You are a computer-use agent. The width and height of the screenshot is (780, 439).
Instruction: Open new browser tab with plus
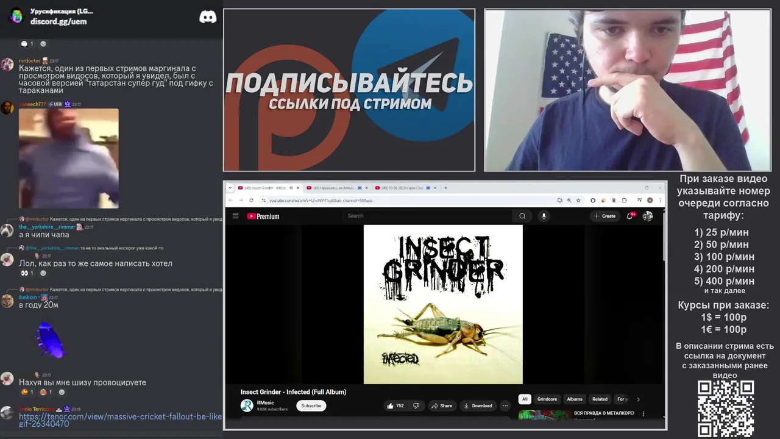[445, 188]
